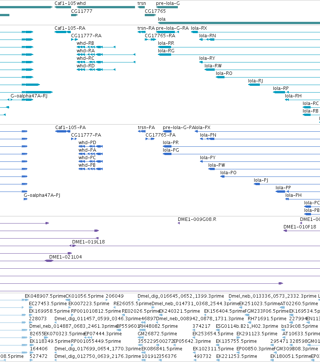This screenshot has width=320, height=362.
Task: Select the DME1-021L04 clone label
Action: click(x=65, y=257)
